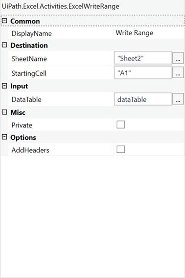Image resolution: width=185 pixels, height=278 pixels.
Task: Focus the StartingCell field containing "A1"
Action: 143,73
